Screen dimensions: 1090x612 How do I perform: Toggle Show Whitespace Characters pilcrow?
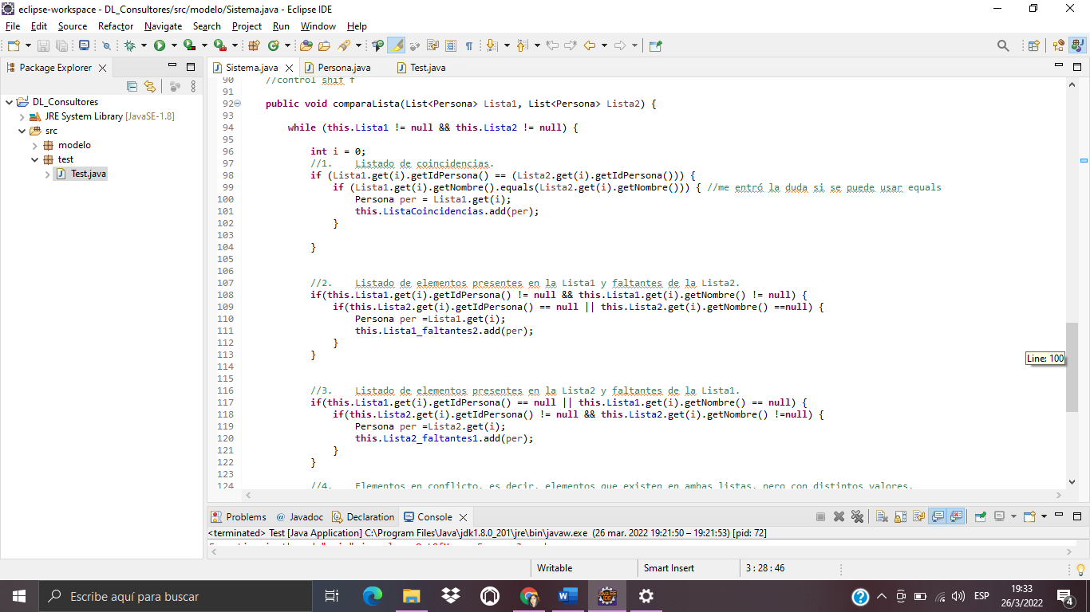pyautogui.click(x=469, y=45)
